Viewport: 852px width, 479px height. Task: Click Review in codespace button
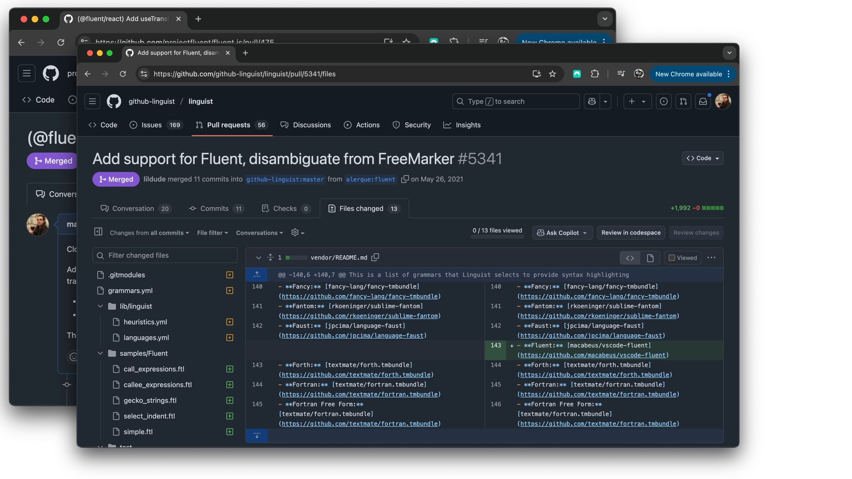tap(631, 233)
